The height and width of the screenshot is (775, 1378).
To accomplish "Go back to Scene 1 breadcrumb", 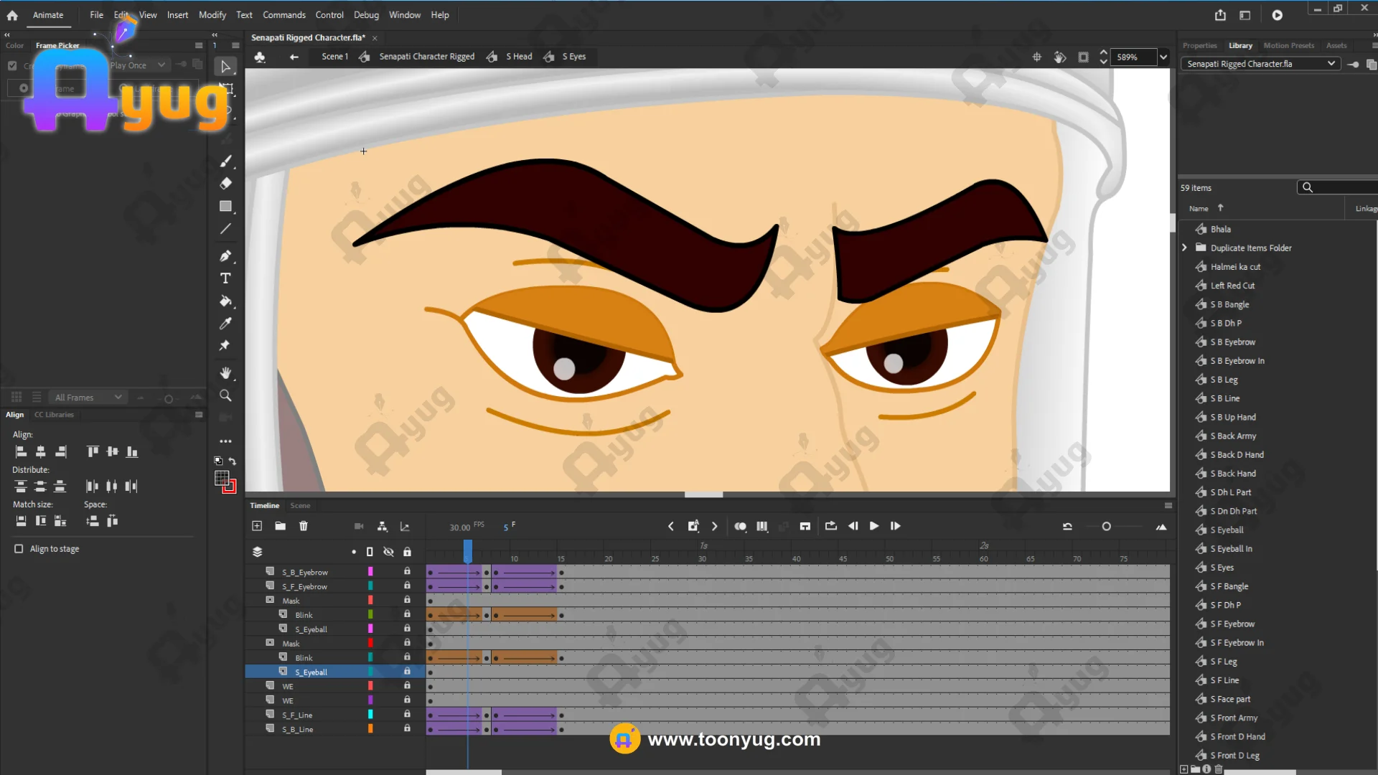I will click(334, 57).
